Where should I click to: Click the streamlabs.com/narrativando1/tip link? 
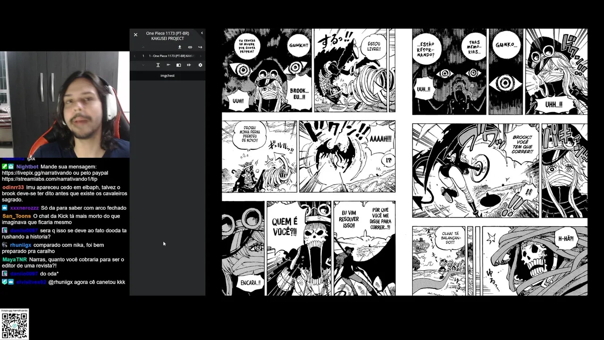pos(50,179)
